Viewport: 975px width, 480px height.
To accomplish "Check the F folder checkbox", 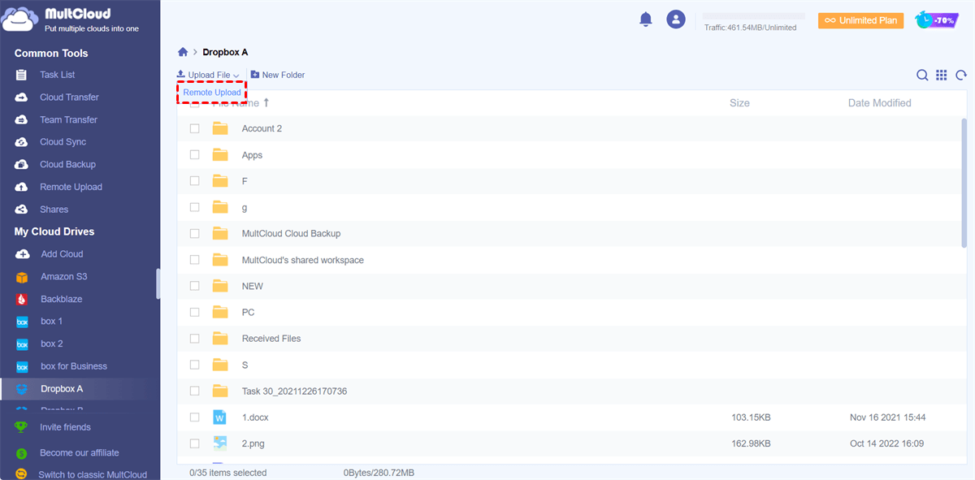I will coord(194,181).
